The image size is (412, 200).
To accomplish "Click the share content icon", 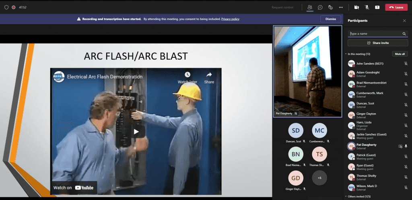I will [x=377, y=7].
